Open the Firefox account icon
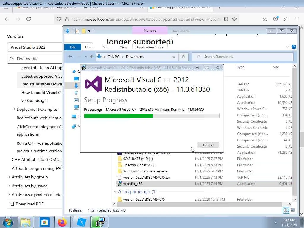The width and height of the screenshot is (304, 228). (x=275, y=19)
